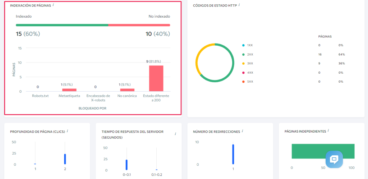Click the depth 2 bar in Profundidad chart
The image size is (368, 179).
pyautogui.click(x=65, y=159)
